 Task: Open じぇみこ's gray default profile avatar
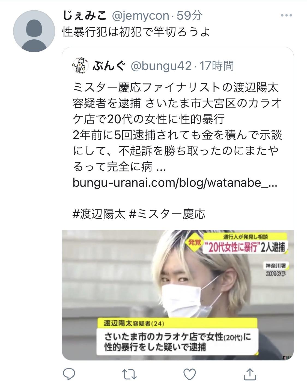(34, 31)
